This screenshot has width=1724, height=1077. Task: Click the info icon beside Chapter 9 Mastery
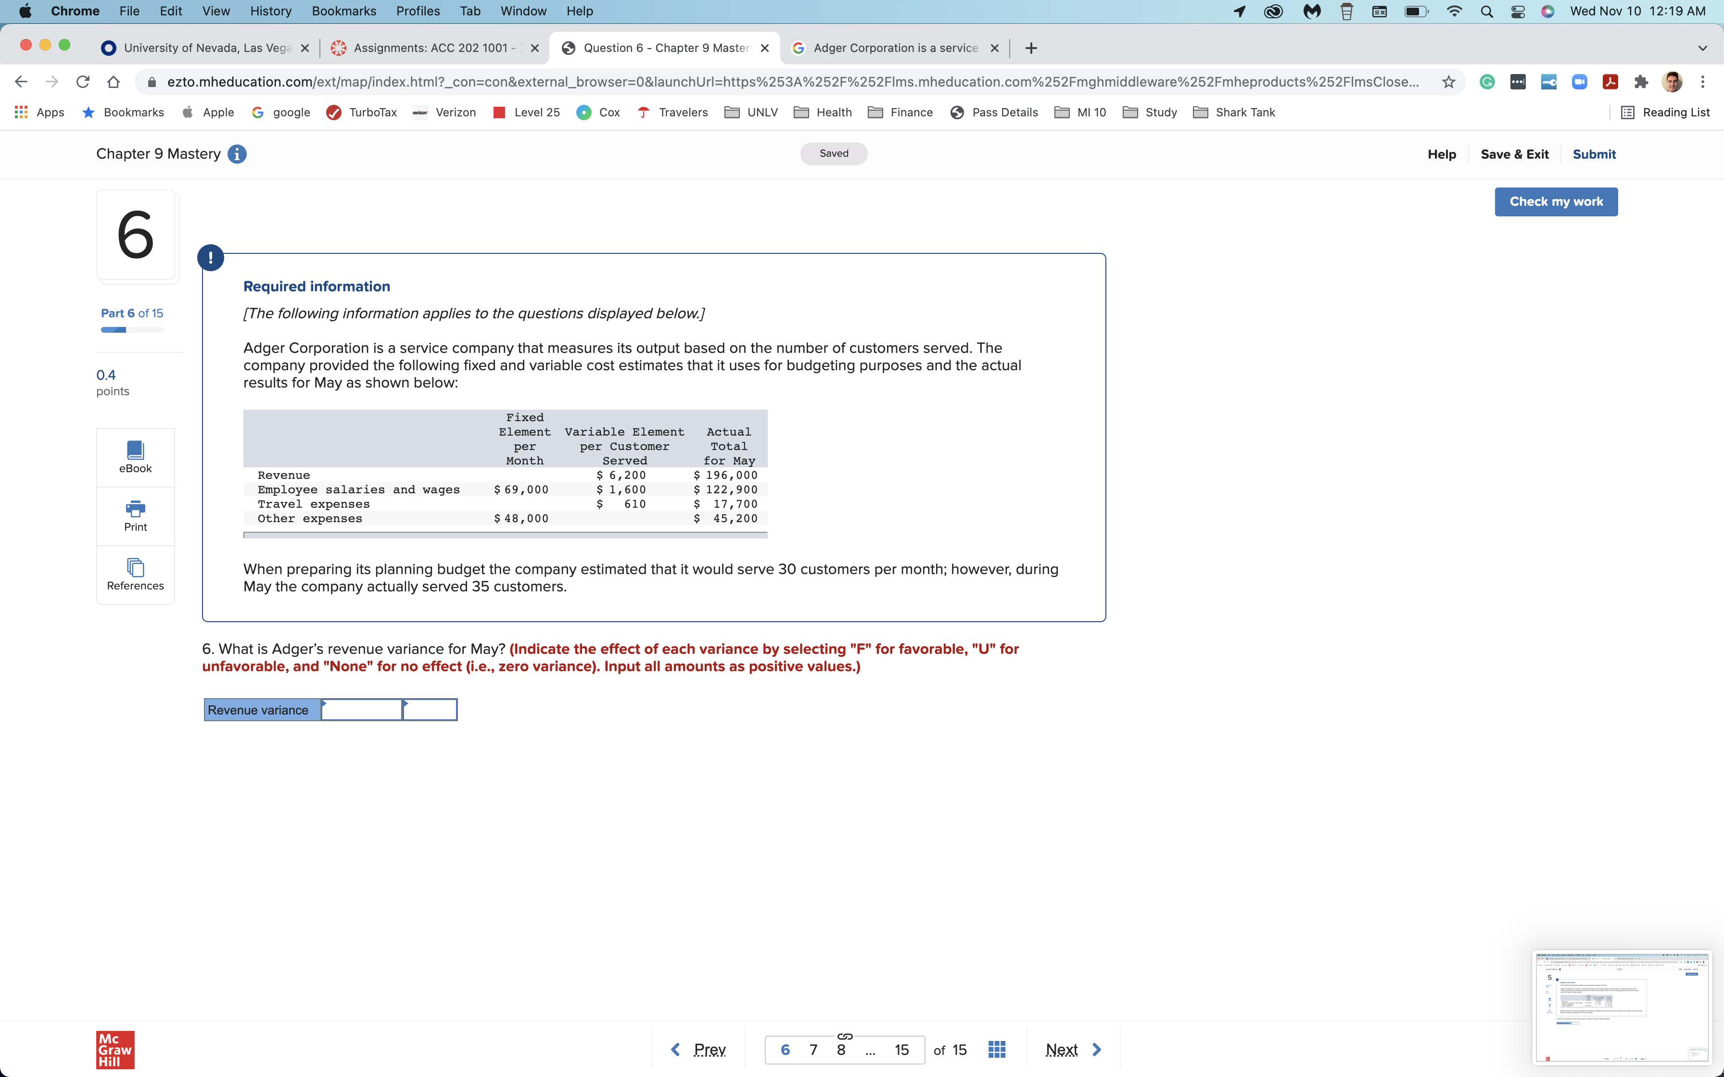(x=237, y=154)
